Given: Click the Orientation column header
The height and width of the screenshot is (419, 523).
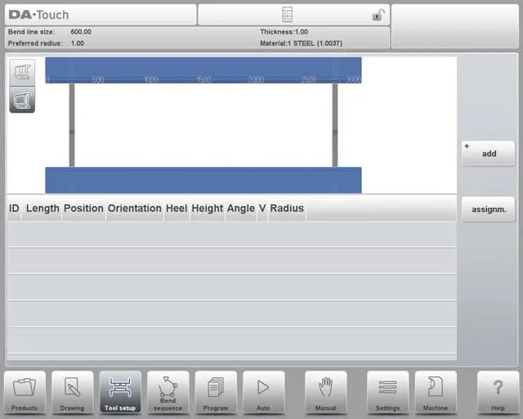Looking at the screenshot, I should tap(134, 209).
